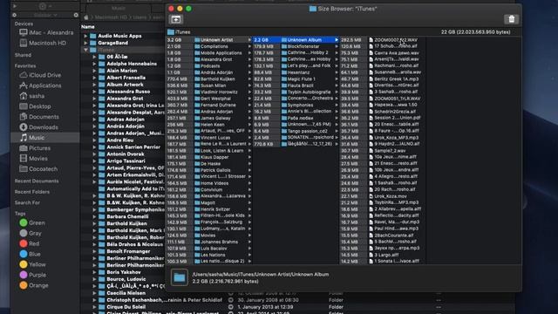Screen dimensions: 558x314
Task: Open the sasha home folder in sidebar
Action: [32, 96]
